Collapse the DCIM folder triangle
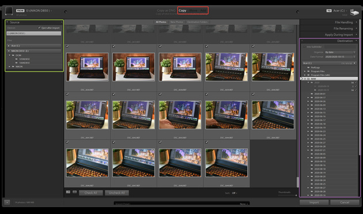The height and width of the screenshot is (214, 363). [x=10, y=55]
